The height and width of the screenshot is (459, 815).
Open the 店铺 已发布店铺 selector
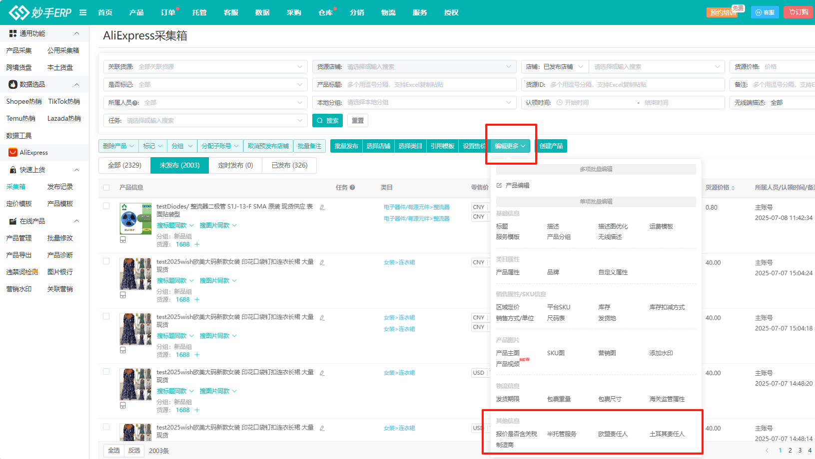pyautogui.click(x=555, y=66)
